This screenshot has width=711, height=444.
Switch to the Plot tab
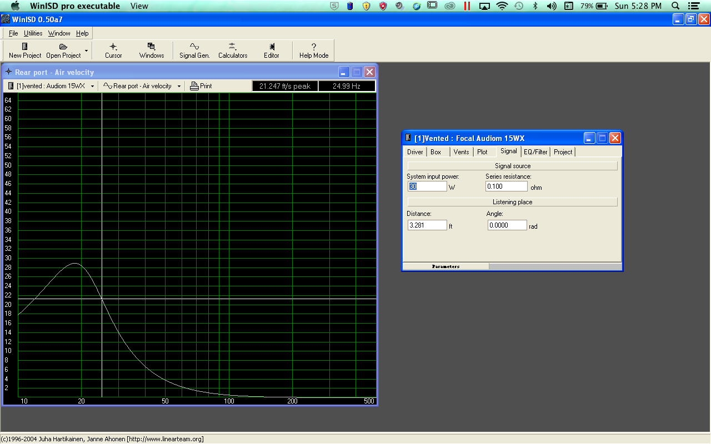[x=483, y=152]
